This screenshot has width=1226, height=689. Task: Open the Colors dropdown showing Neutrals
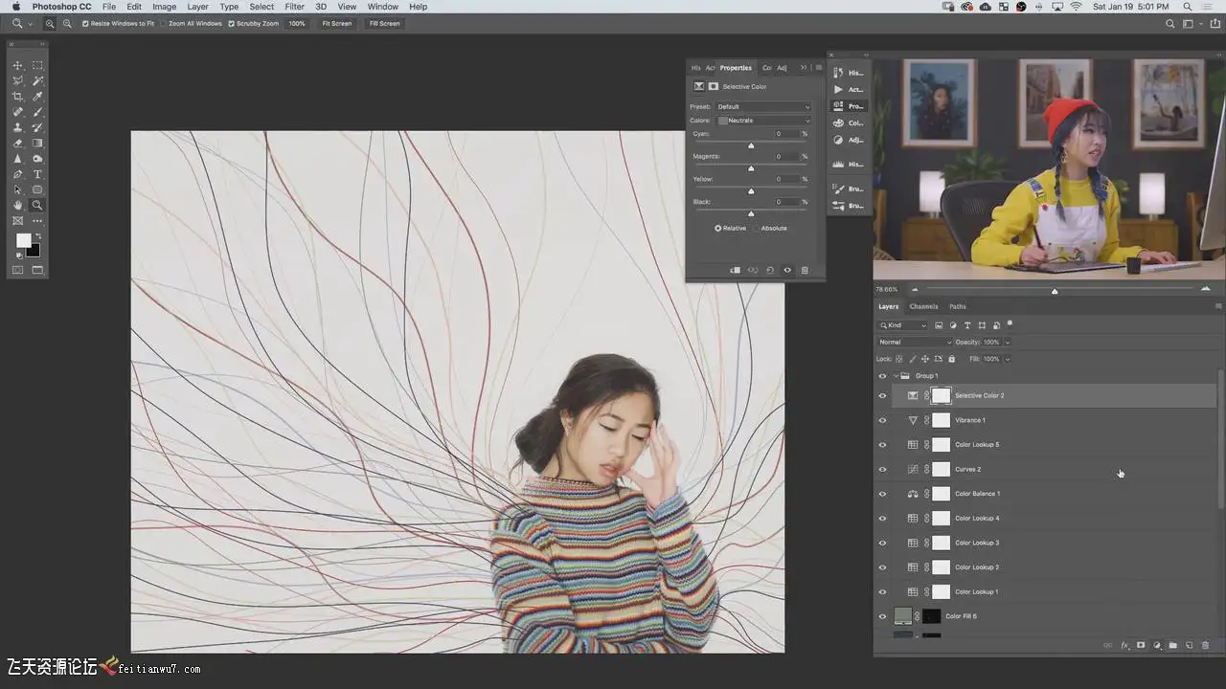click(764, 121)
